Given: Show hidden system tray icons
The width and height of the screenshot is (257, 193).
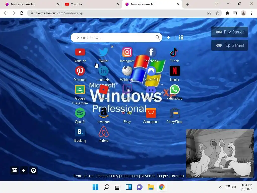Looking at the screenshot, I should (221, 187).
